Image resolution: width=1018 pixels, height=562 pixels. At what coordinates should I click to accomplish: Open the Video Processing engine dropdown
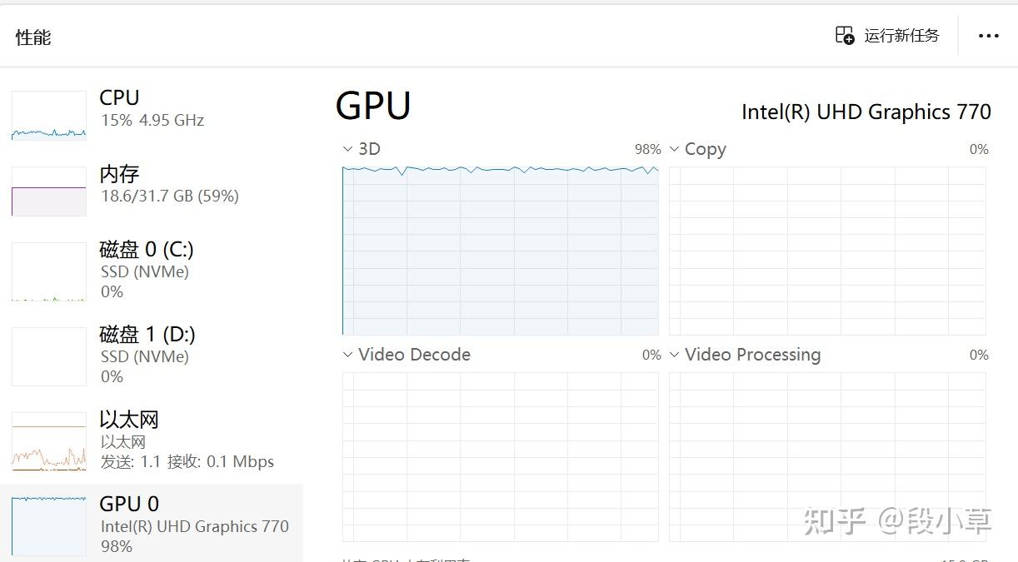tap(674, 355)
